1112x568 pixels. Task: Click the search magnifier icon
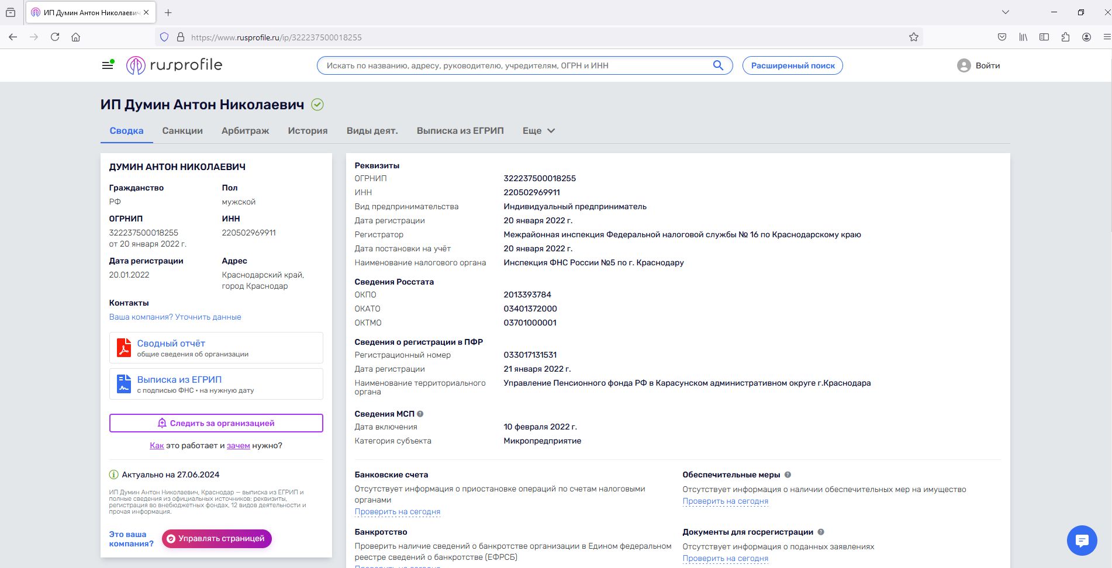coord(718,65)
